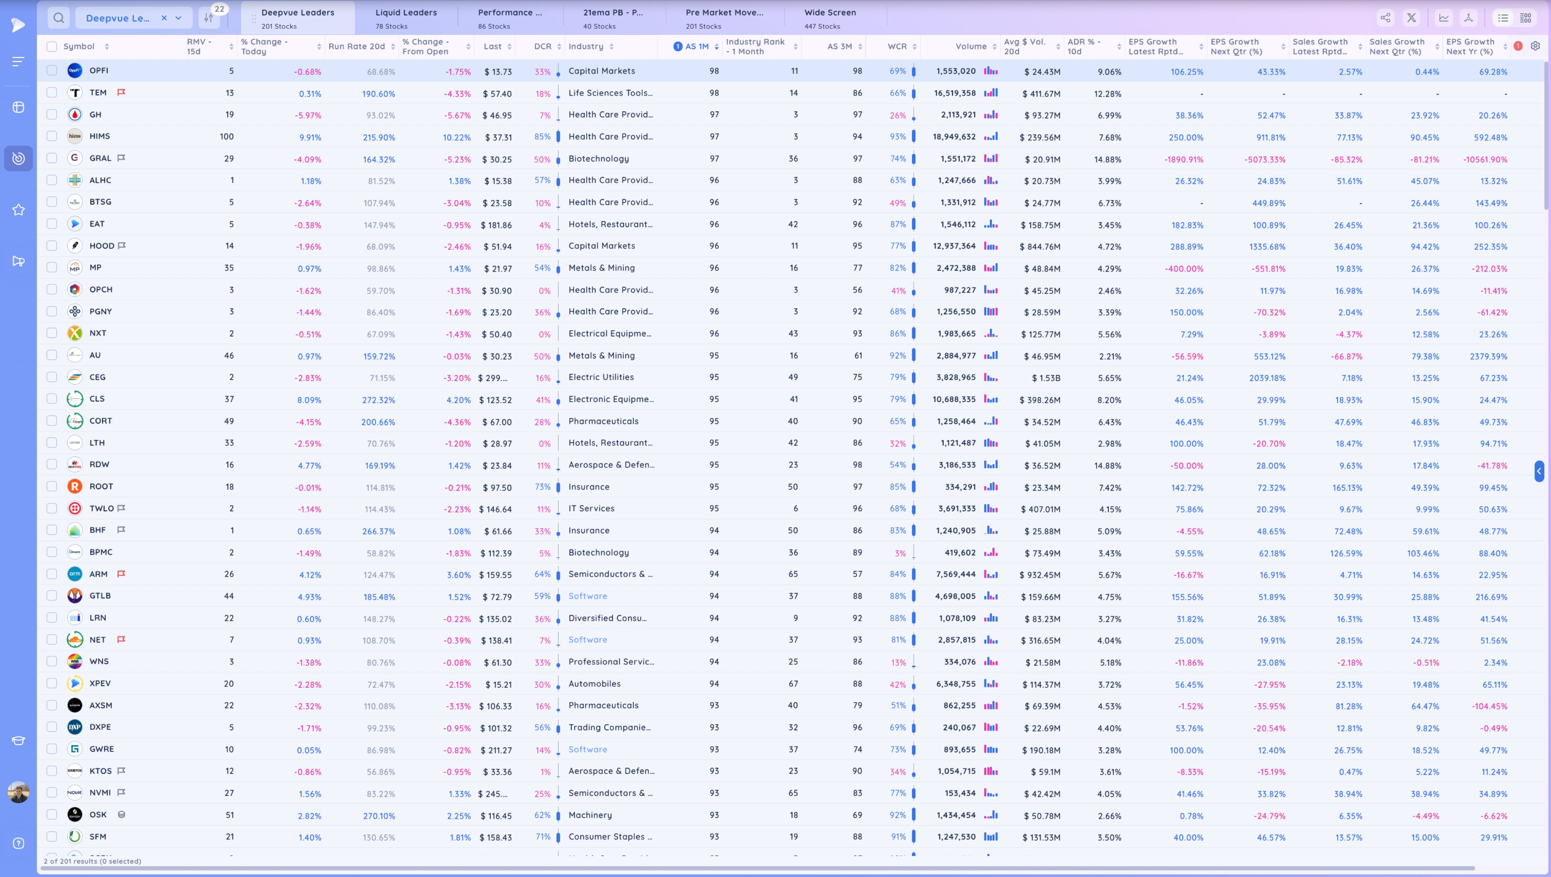This screenshot has height=877, width=1551.
Task: Click the flag icon next to HOOD
Action: [122, 246]
